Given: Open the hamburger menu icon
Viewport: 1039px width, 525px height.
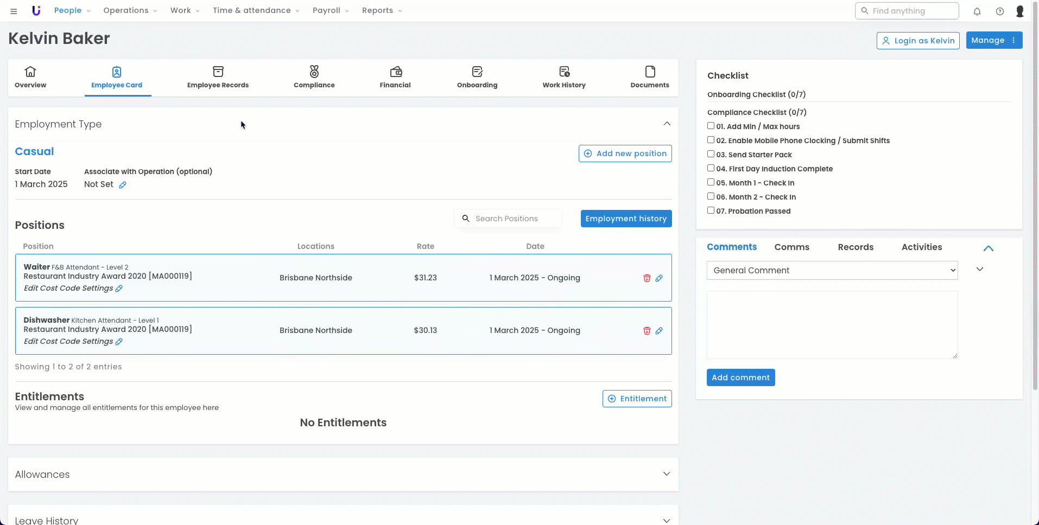Looking at the screenshot, I should (x=14, y=11).
